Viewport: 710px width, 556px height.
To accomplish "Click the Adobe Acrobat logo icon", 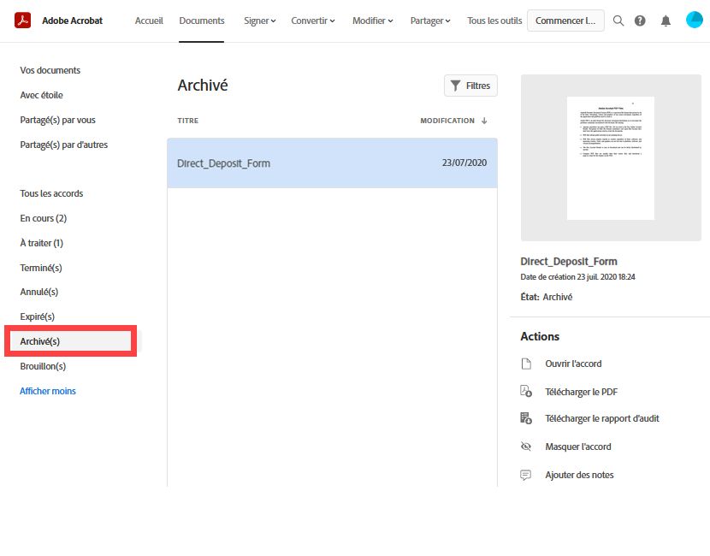I will [22, 21].
